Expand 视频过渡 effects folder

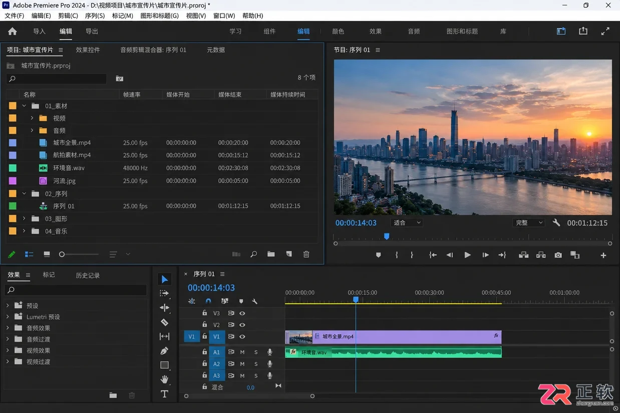pyautogui.click(x=8, y=361)
